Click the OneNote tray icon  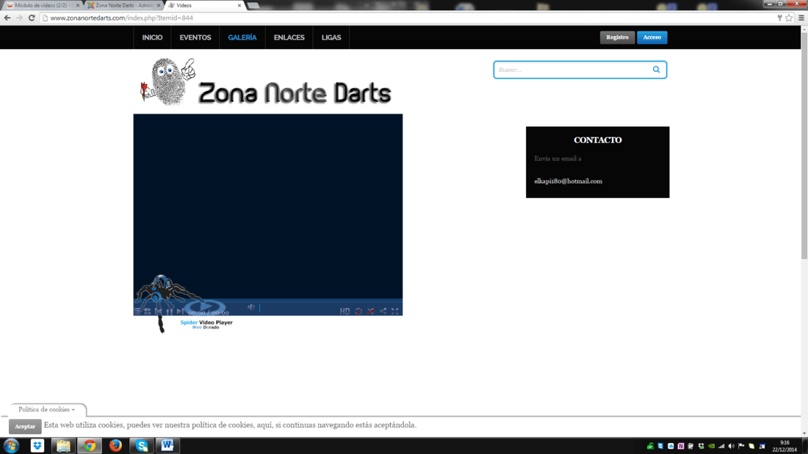pyautogui.click(x=681, y=446)
